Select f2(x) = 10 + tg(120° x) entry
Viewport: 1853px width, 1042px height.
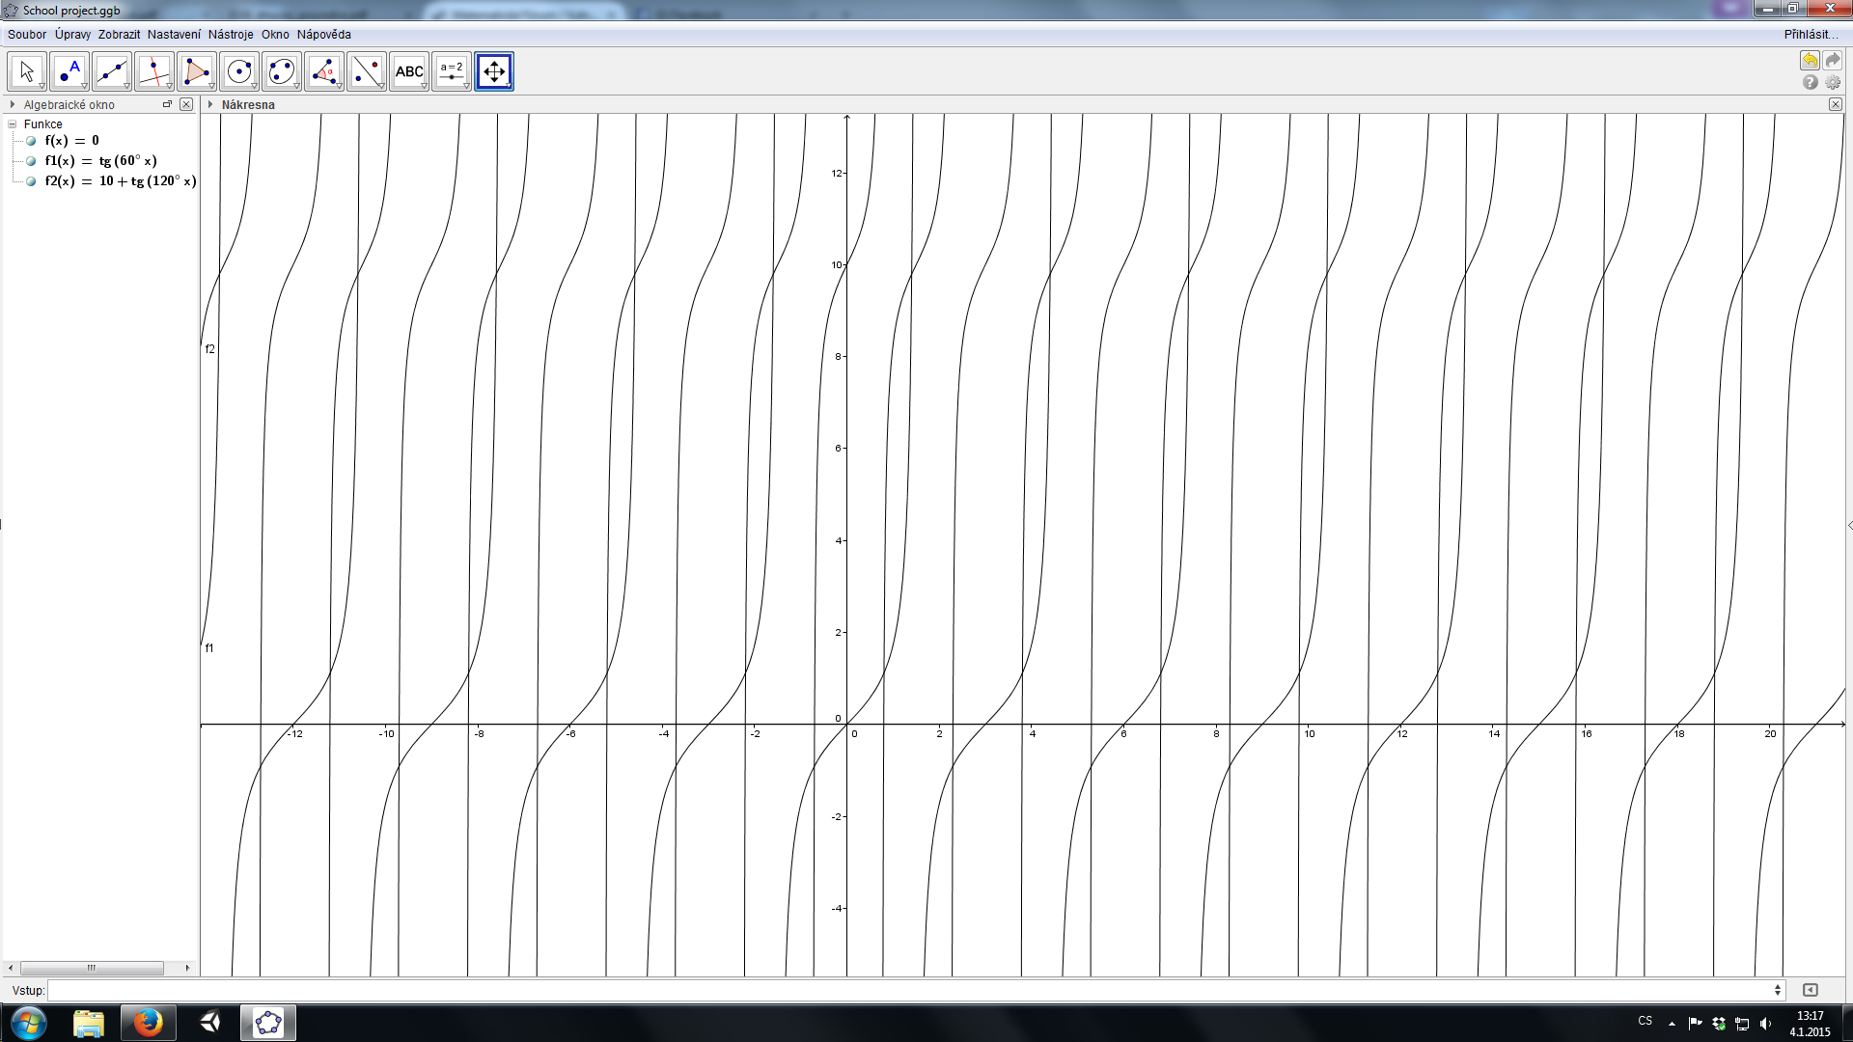(121, 181)
